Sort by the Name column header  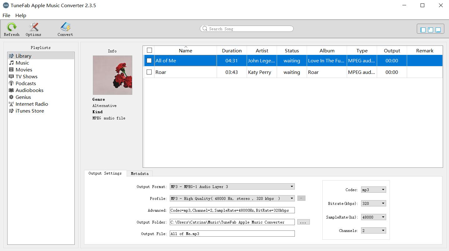185,51
